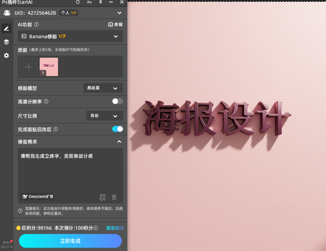
Task: Click the prompt history/restore icon beside the trash
Action: tap(103, 197)
